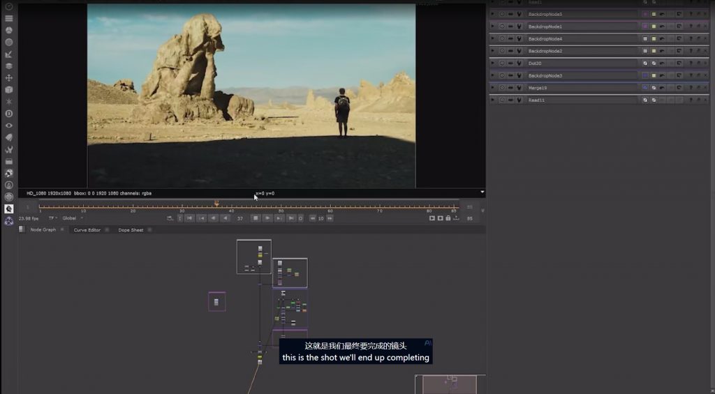
Task: Play viewer backward
Action: coord(226,218)
